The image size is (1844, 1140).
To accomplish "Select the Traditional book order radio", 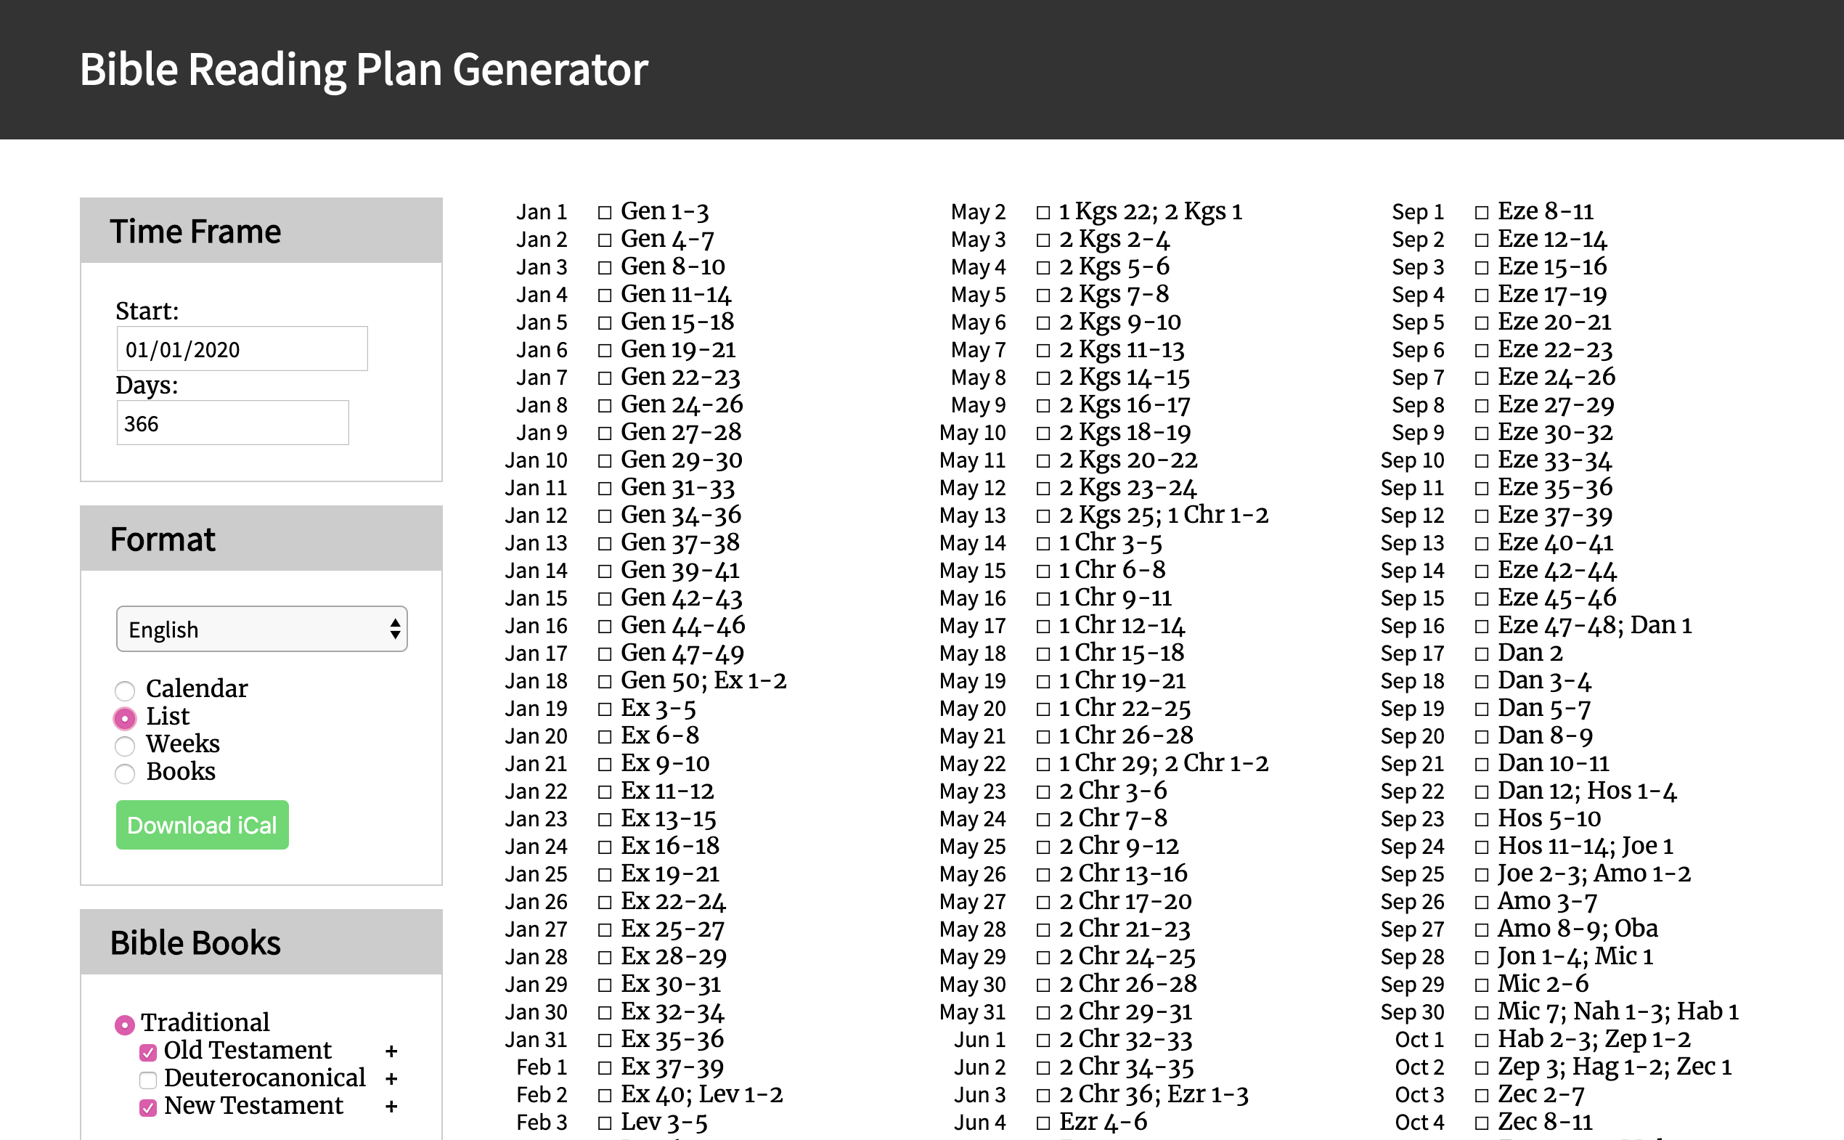I will click(x=124, y=1024).
